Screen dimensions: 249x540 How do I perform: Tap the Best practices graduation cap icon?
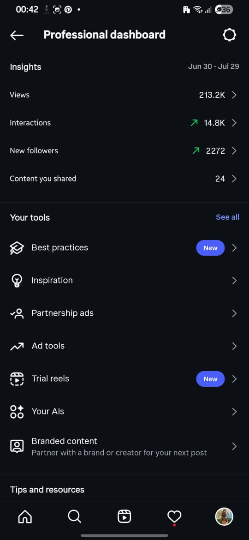17,248
